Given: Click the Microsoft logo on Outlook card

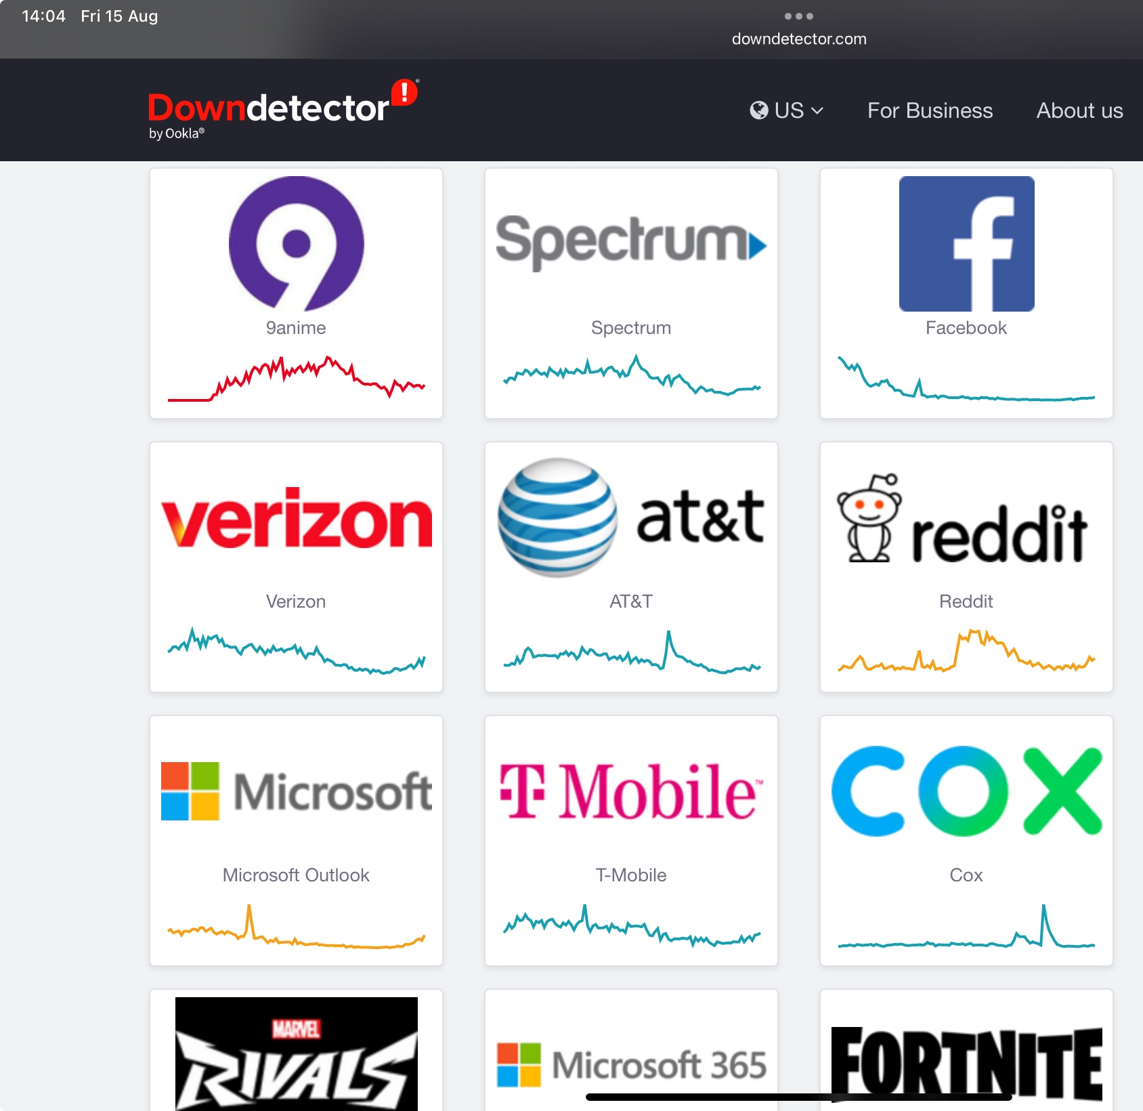Looking at the screenshot, I should (x=296, y=791).
